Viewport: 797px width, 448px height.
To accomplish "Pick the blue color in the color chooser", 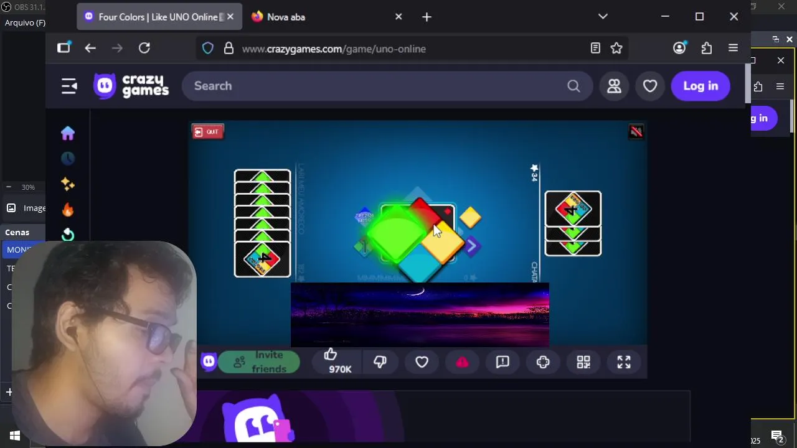I will pos(420,266).
